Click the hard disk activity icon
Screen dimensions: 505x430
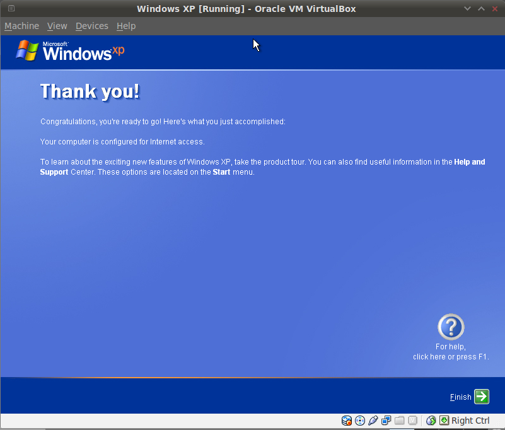click(347, 421)
